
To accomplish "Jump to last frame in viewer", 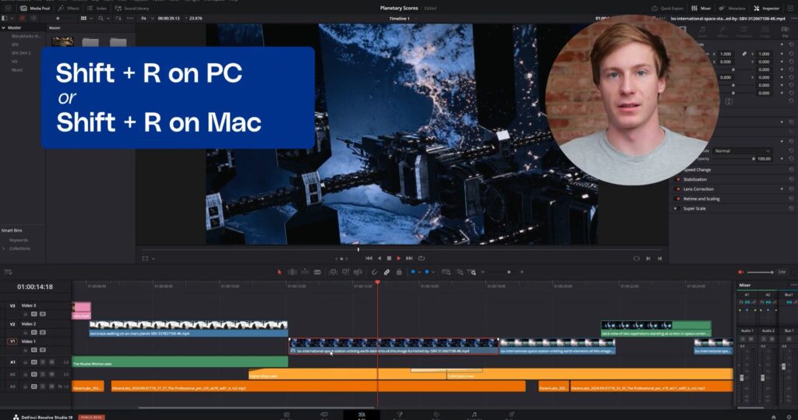I will pos(409,259).
